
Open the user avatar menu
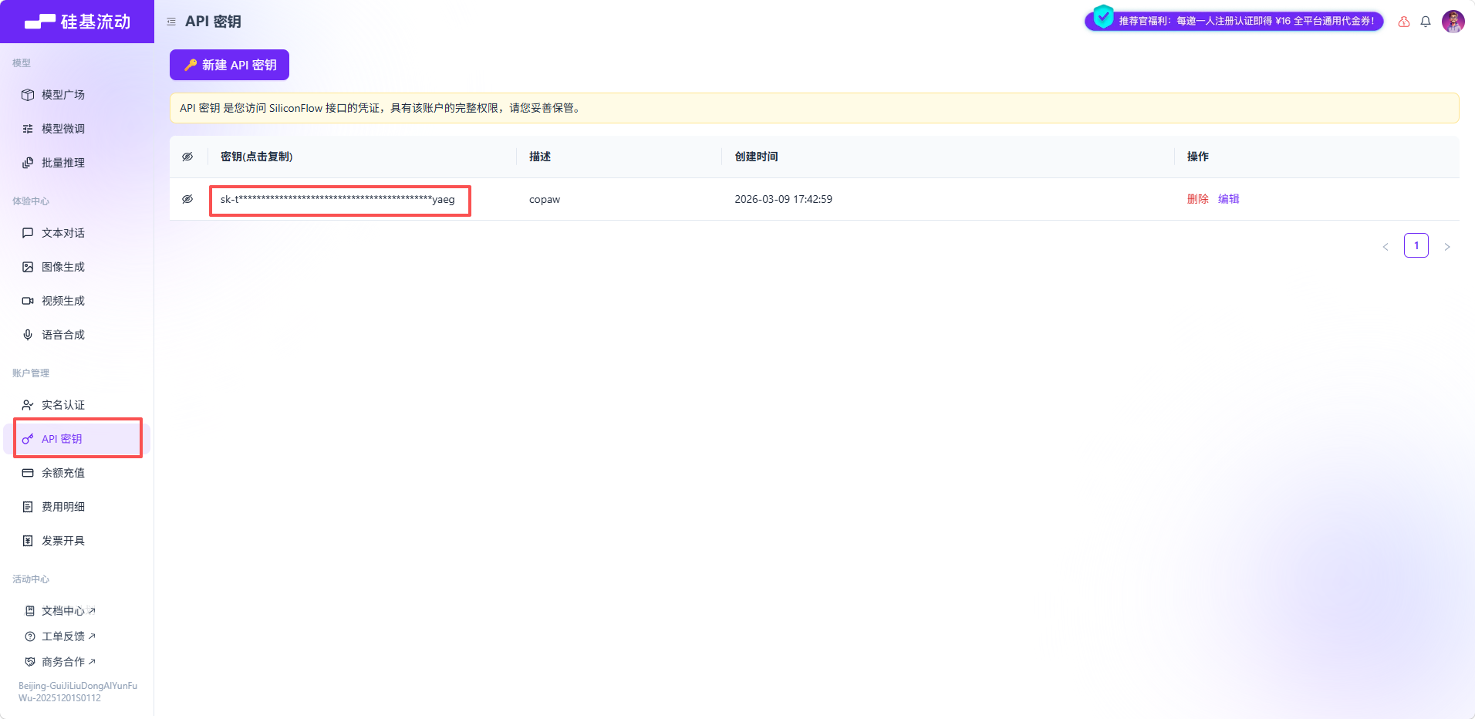point(1453,22)
